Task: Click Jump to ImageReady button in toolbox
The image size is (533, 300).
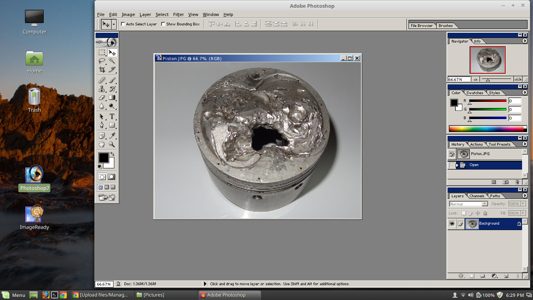Action: tap(107, 197)
